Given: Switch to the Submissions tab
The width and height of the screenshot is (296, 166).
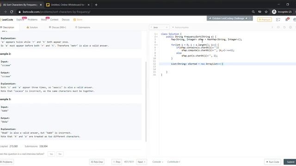Looking at the screenshot, I should (83, 28).
